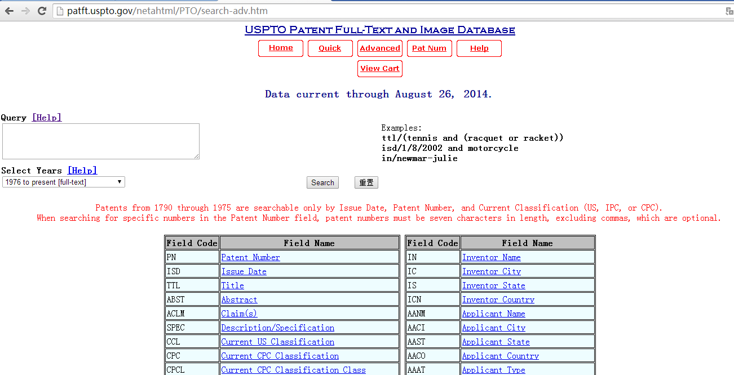Click the 重置 reset button
Viewport: 734px width, 375px height.
pyautogui.click(x=366, y=182)
